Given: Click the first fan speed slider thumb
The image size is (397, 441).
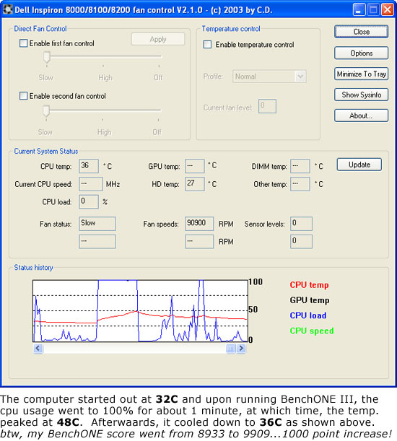Looking at the screenshot, I should tap(47, 57).
